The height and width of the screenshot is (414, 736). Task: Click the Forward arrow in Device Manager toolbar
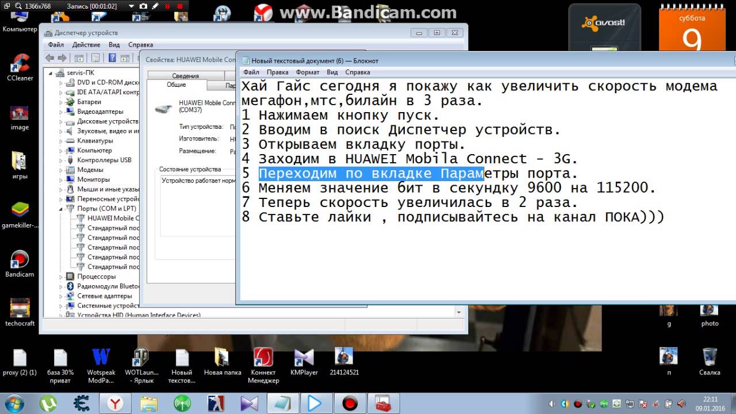pyautogui.click(x=62, y=57)
